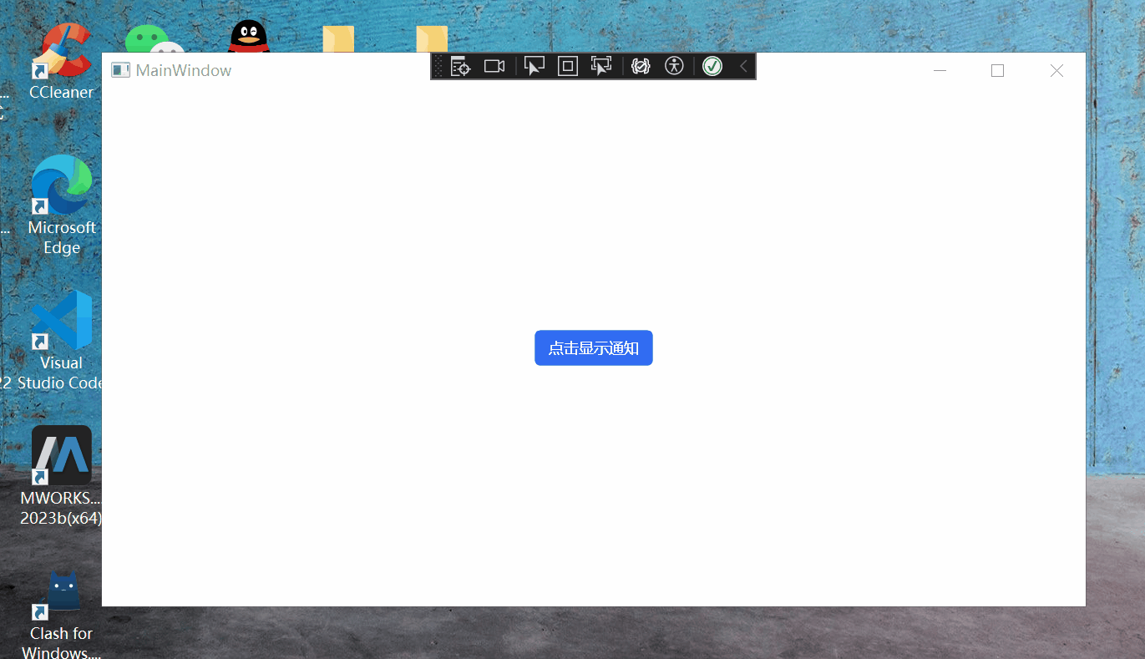The image size is (1145, 659).
Task: Toggle Display Layout Adorners square icon
Action: tap(568, 66)
